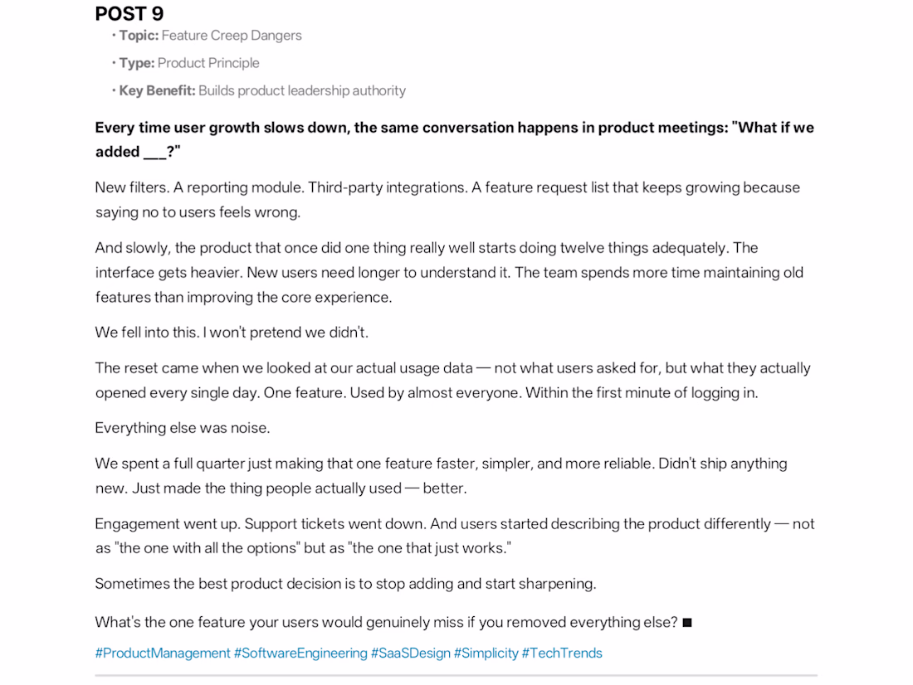Screen dimensions: 913x685
Task: Open the #SoftwareEngineering hashtag
Action: click(x=300, y=653)
